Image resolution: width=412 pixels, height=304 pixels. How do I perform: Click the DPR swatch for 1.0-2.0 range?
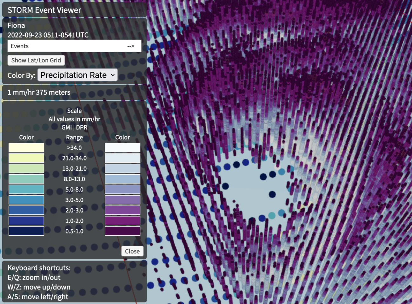pos(123,221)
